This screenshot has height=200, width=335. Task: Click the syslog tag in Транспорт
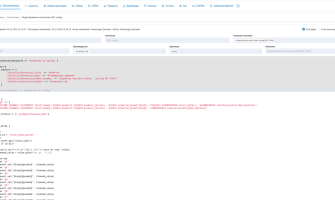(x=174, y=51)
